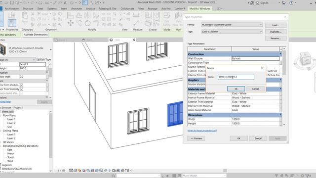Screen dimensions: 316x178
Task: Toggle the Interior Trim Visibility checkbox
Action: [x=22, y=89]
